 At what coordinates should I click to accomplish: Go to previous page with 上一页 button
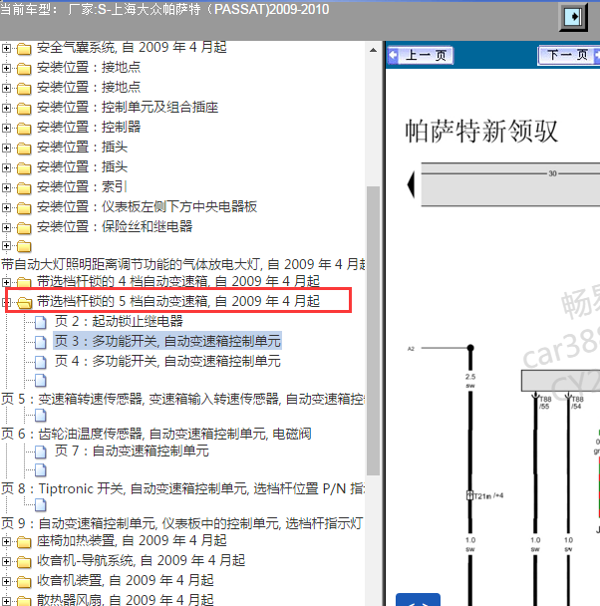point(420,55)
